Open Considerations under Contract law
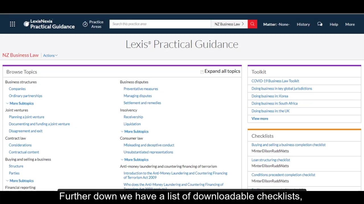 pos(20,145)
